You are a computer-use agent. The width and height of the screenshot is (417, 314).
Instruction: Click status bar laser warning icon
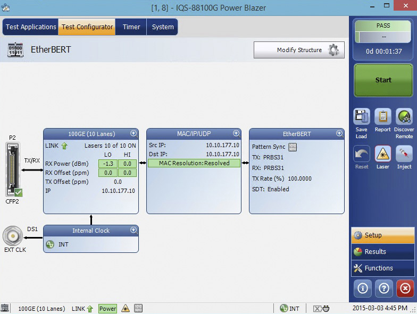click(126, 308)
